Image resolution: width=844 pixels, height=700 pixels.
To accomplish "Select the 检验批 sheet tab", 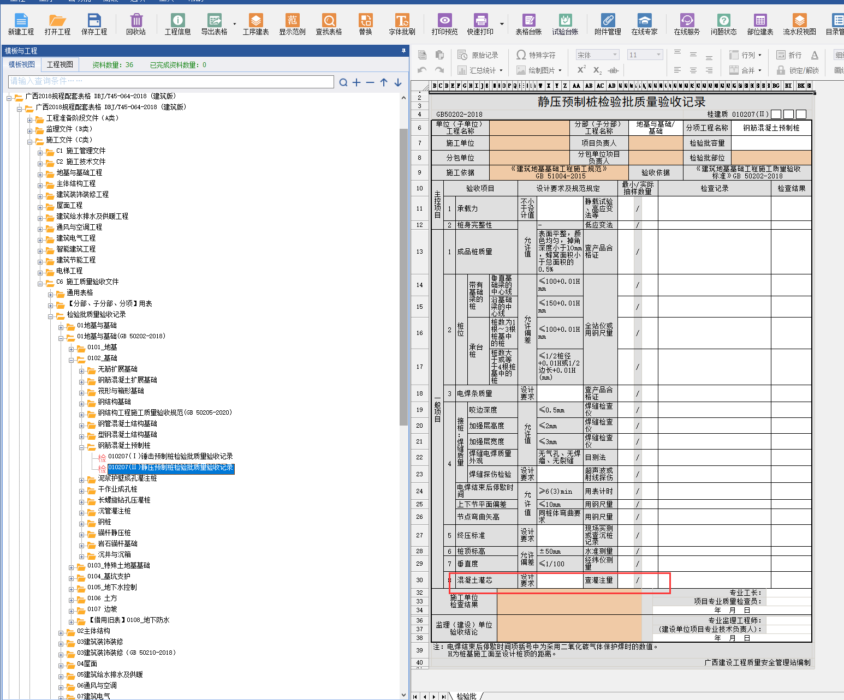I will click(466, 696).
